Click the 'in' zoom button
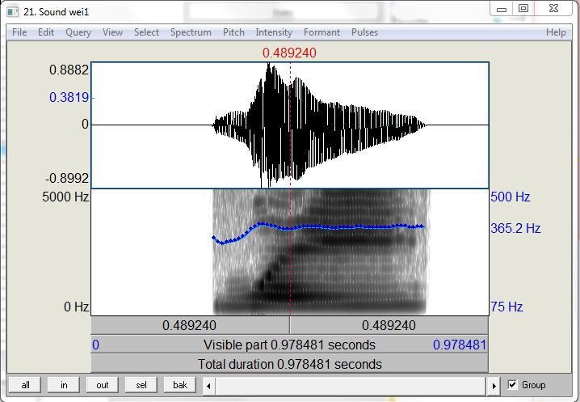The width and height of the screenshot is (580, 402). 64,385
